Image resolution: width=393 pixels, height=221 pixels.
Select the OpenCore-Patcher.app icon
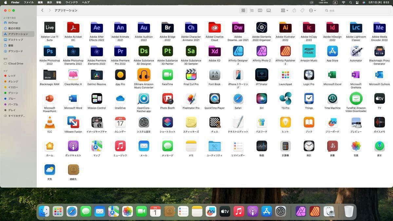point(144,99)
